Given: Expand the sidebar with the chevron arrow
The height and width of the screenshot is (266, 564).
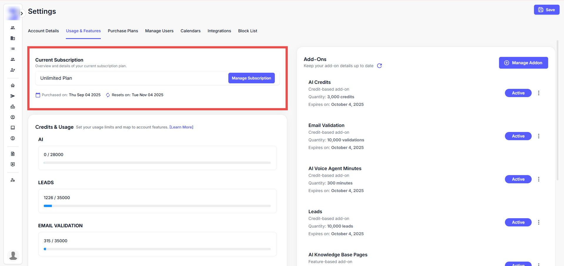Looking at the screenshot, I should [22, 13].
